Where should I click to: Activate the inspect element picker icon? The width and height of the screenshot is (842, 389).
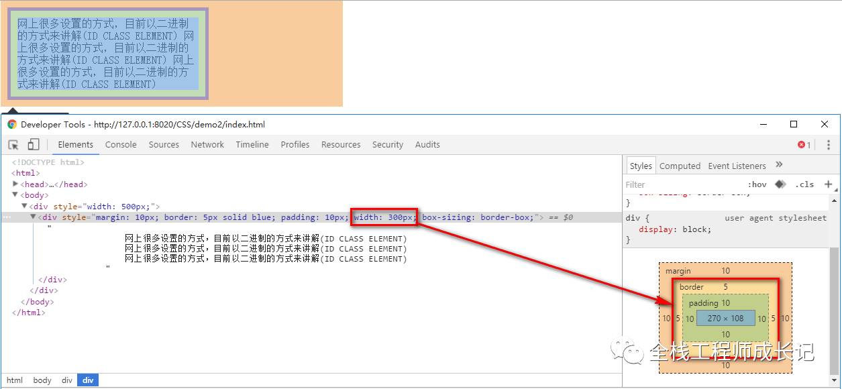(13, 145)
